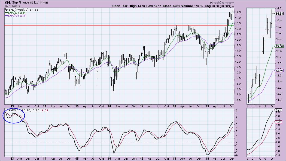Click the High 14.70 value
The height and width of the screenshot is (161, 286).
point(137,6)
